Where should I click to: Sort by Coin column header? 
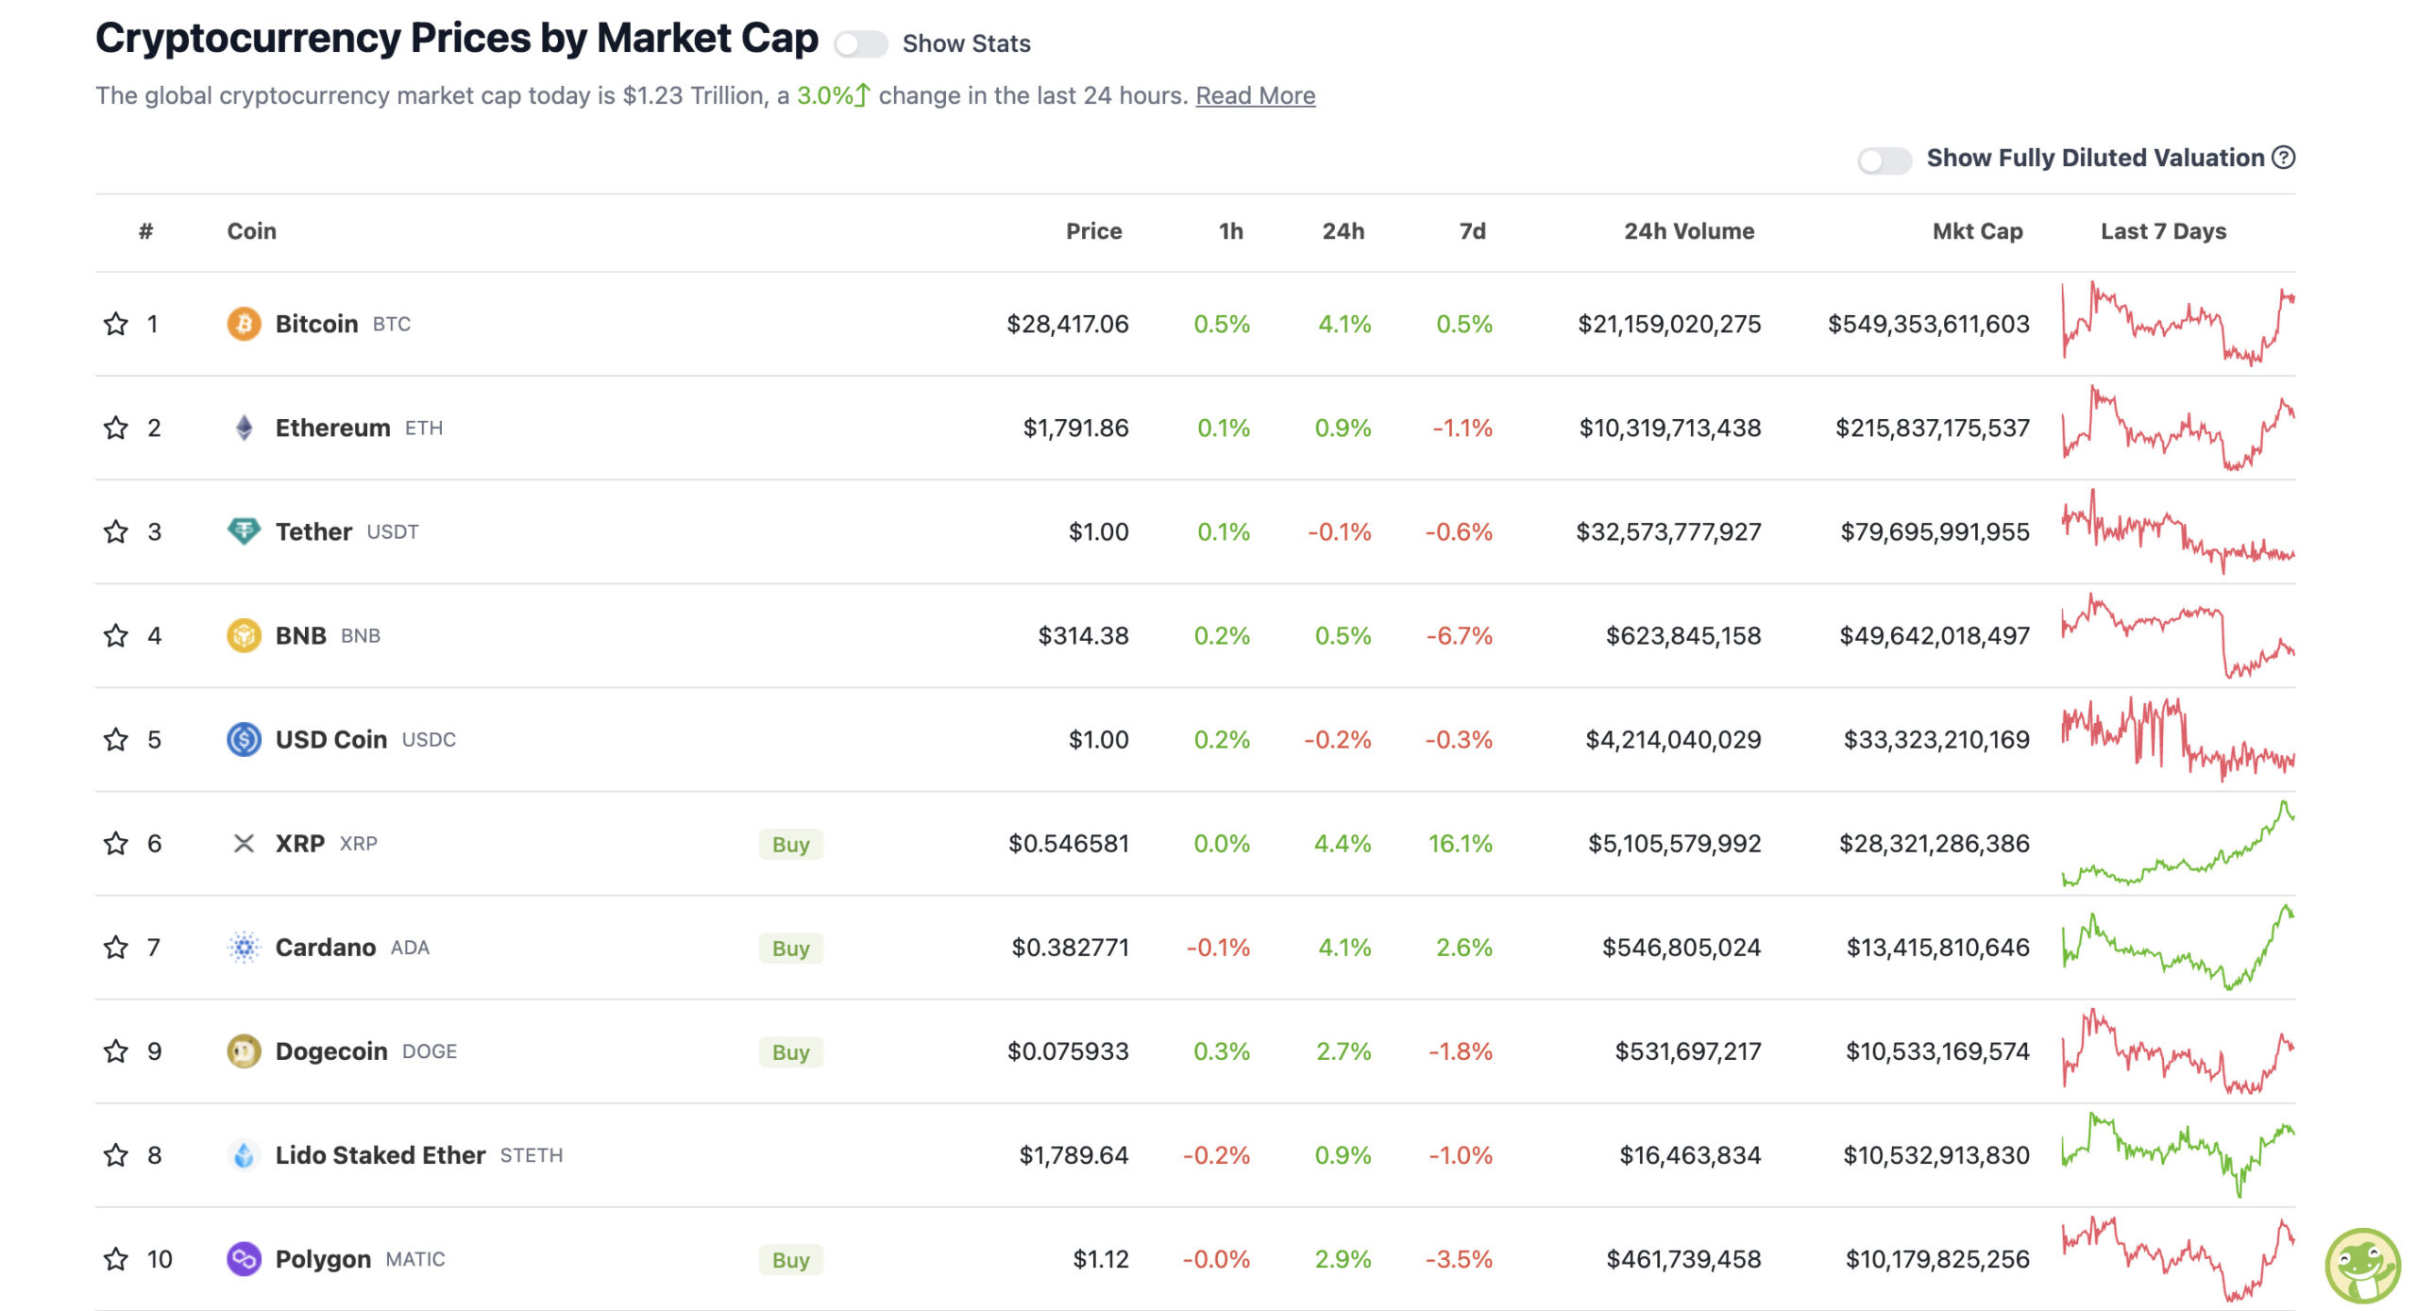(x=251, y=231)
